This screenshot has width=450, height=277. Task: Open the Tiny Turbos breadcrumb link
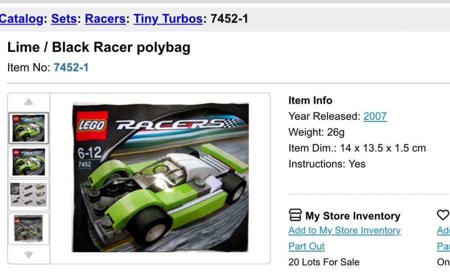point(168,19)
